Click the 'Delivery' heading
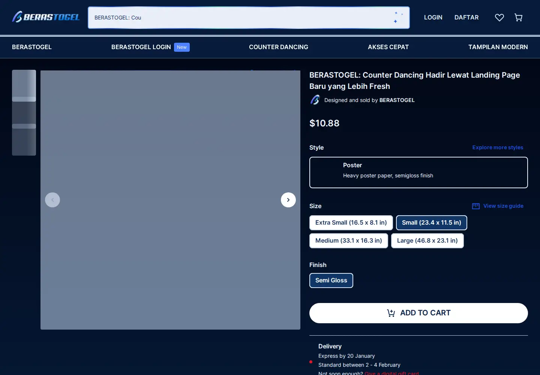The image size is (540, 375). [330, 346]
